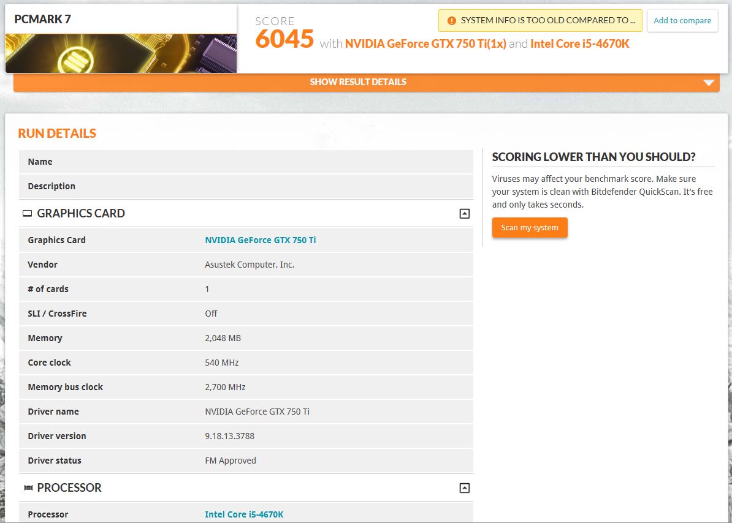Expand the Show Result Details arrow
Viewport: 732px width, 523px height.
[x=709, y=83]
